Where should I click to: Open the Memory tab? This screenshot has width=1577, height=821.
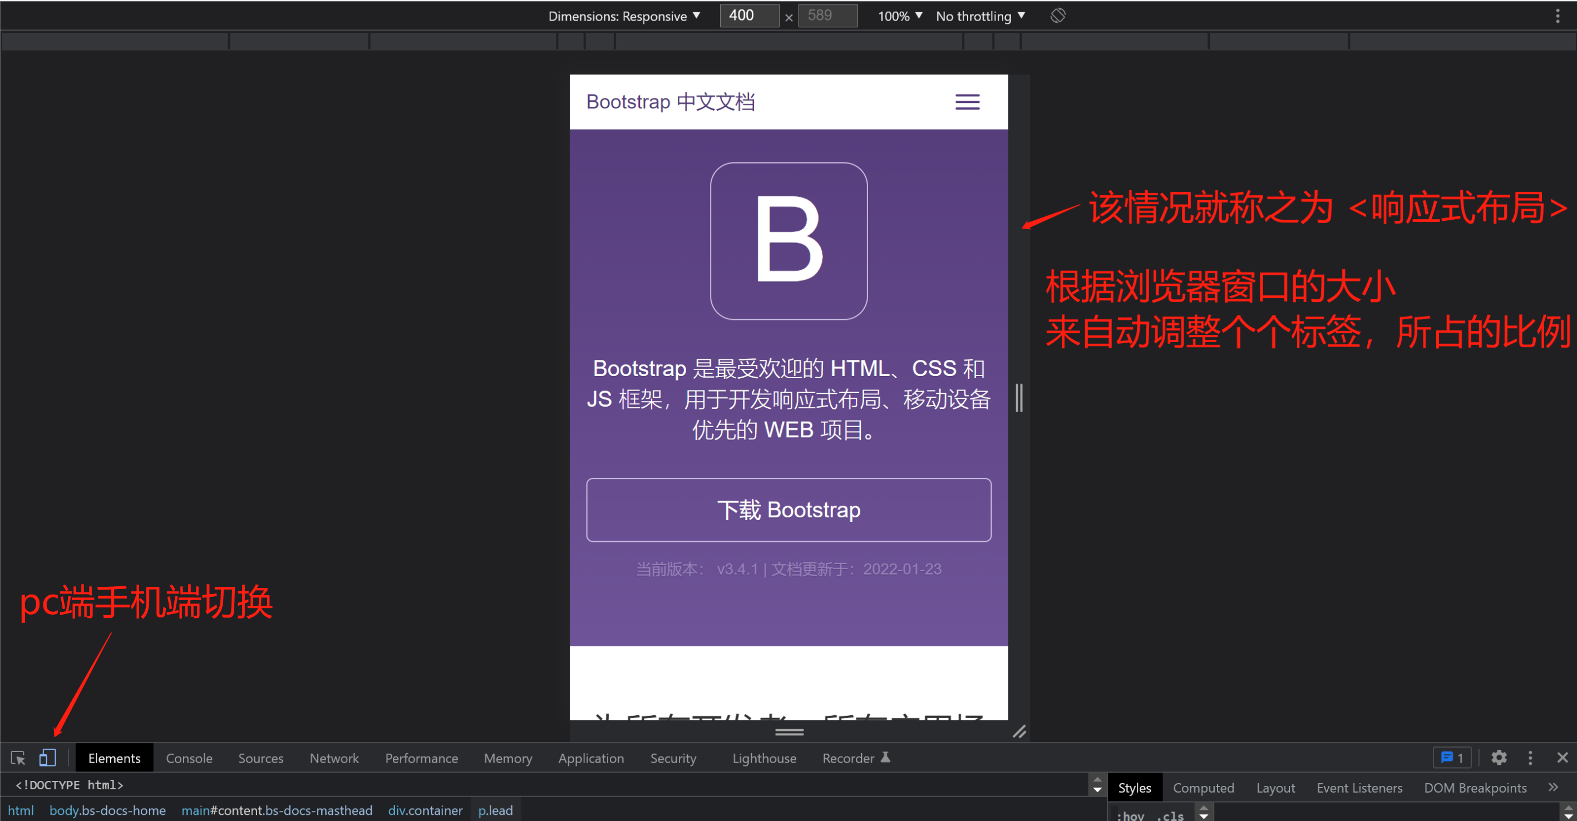(x=508, y=758)
